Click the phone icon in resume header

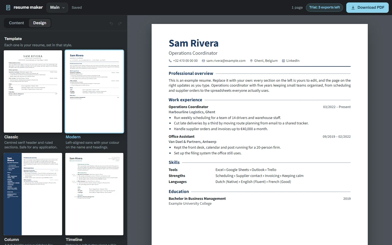(x=170, y=61)
